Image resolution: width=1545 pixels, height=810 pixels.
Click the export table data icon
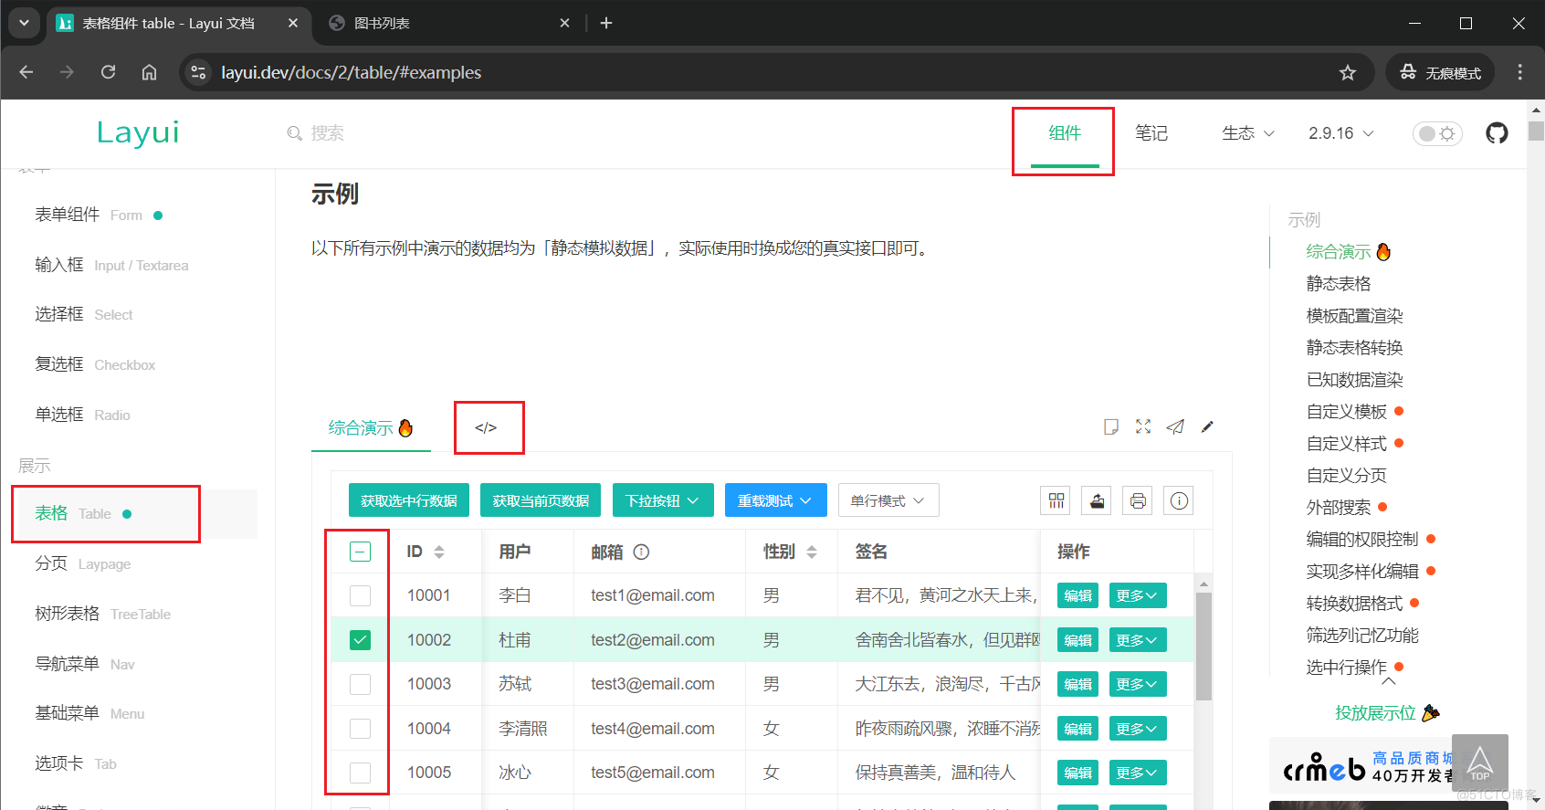pyautogui.click(x=1097, y=500)
